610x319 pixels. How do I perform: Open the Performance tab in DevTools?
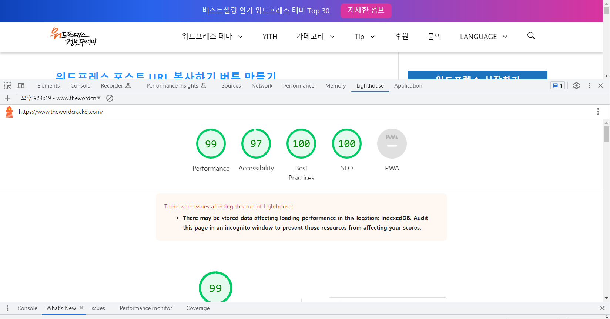[299, 86]
